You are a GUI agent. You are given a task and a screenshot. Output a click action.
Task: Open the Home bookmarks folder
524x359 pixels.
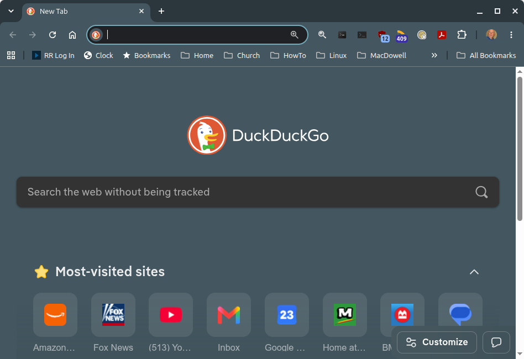(x=197, y=55)
